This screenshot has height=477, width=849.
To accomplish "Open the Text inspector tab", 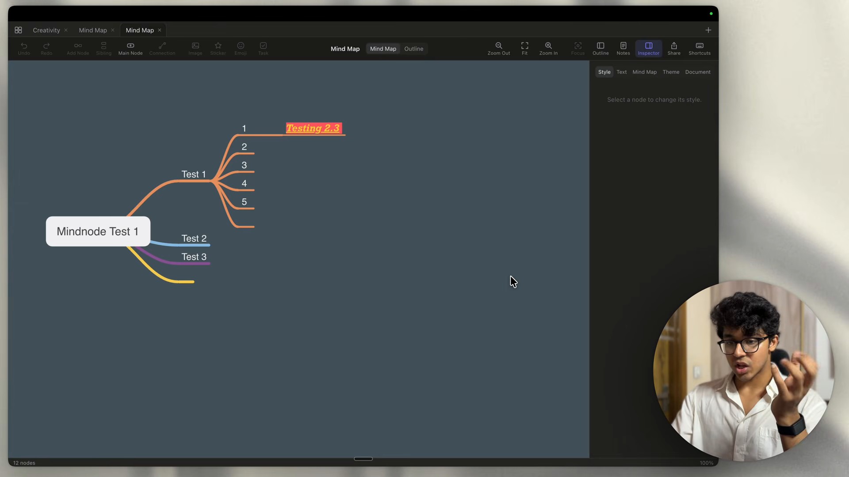I will click(621, 72).
